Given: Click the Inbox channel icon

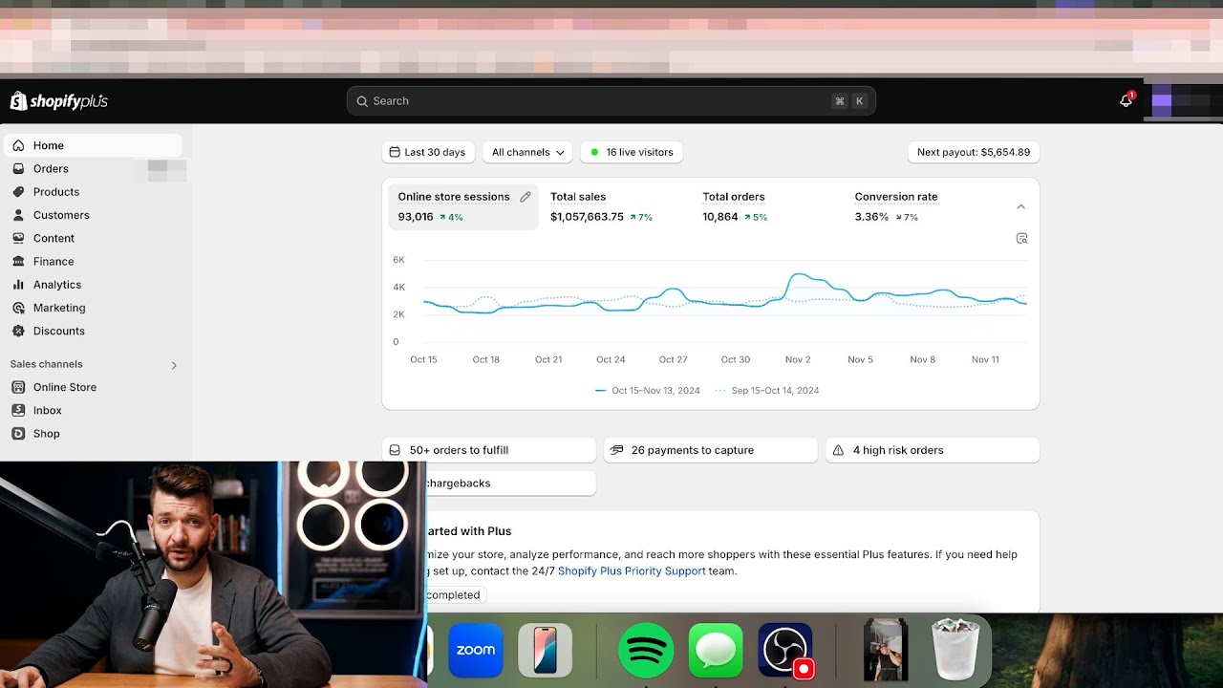Looking at the screenshot, I should (x=18, y=410).
